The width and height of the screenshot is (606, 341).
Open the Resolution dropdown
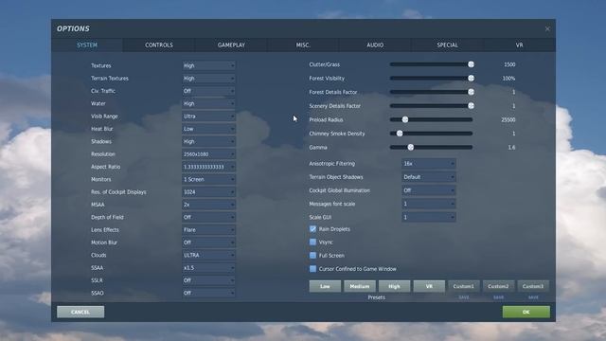tap(208, 154)
